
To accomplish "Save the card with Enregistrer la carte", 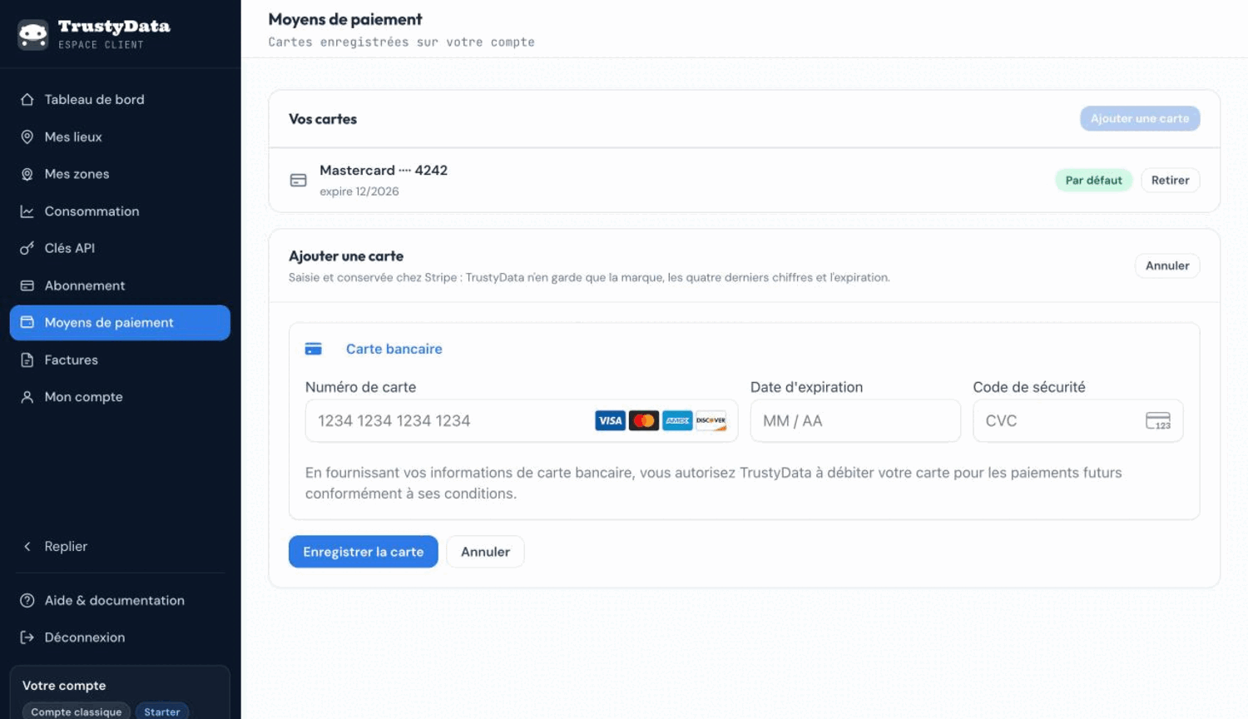I will click(x=364, y=552).
